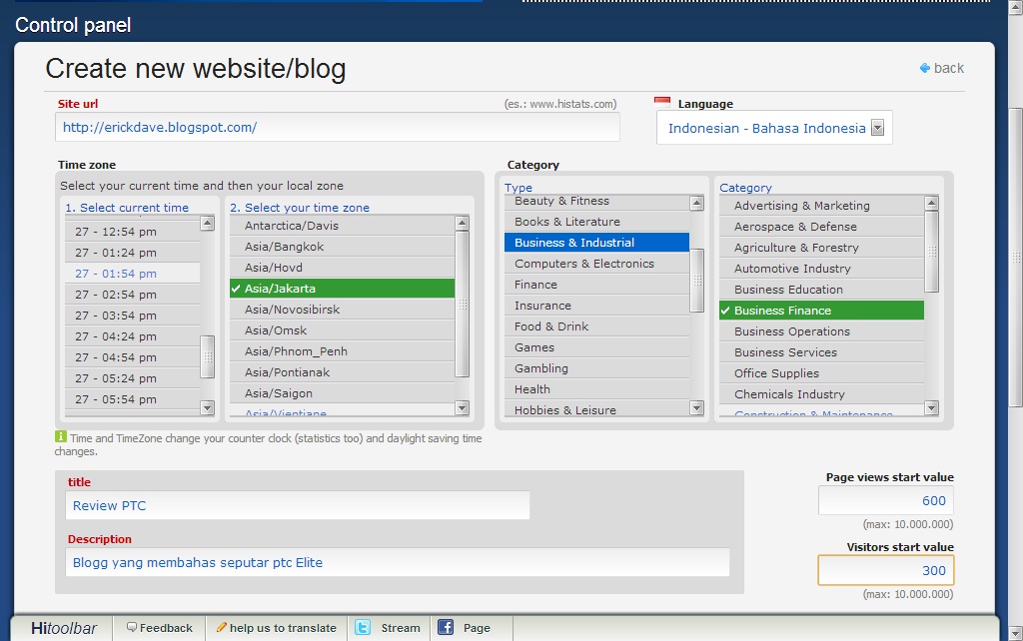
Task: Open the Page button in Hitoolbar
Action: point(472,628)
